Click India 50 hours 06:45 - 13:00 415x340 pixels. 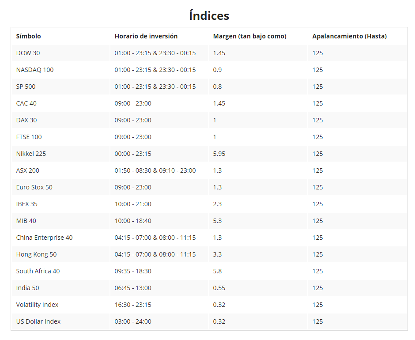click(133, 288)
